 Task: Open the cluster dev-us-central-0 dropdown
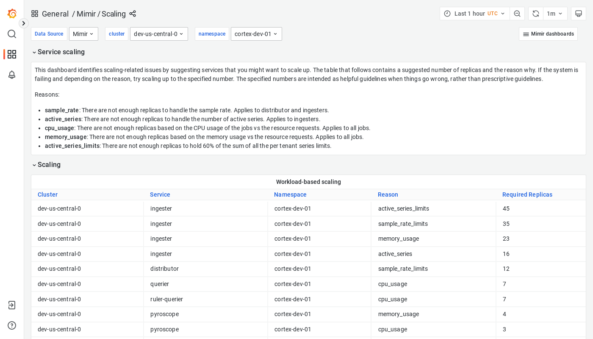(x=159, y=34)
